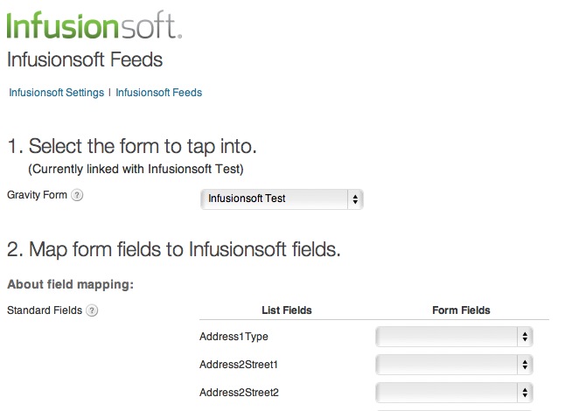Image resolution: width=565 pixels, height=411 pixels.
Task: Open the Gravity Form help question-mark icon
Action: tap(77, 195)
